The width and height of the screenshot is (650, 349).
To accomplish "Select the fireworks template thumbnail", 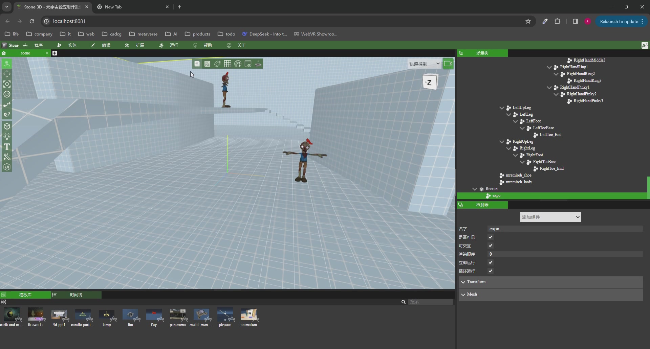I will coord(36,315).
